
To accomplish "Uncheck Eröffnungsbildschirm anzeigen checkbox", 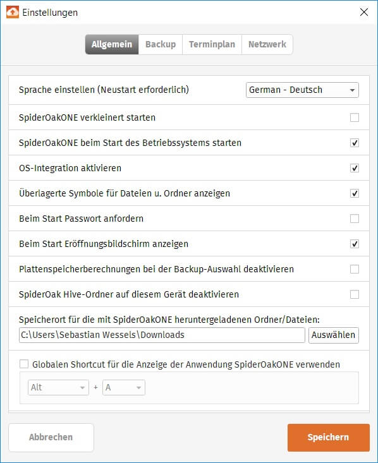I will tap(355, 244).
